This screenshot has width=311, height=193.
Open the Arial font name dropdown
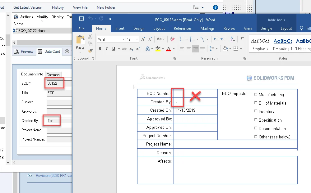pos(123,39)
